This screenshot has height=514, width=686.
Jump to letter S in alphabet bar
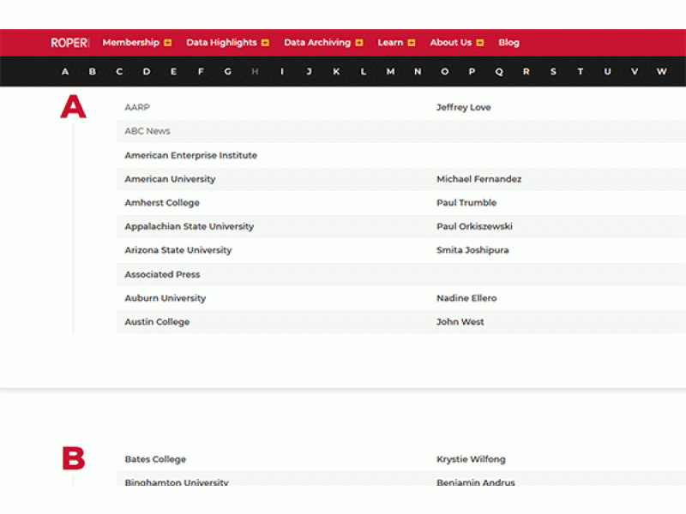pos(553,72)
